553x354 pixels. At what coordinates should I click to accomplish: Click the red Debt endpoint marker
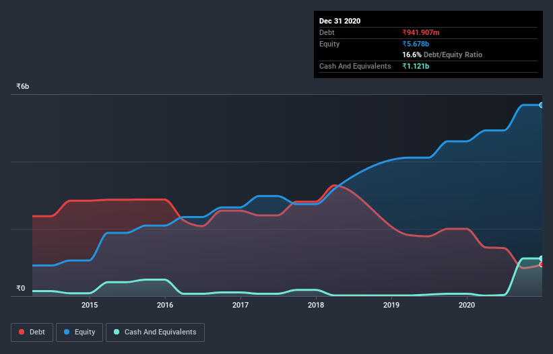[542, 264]
